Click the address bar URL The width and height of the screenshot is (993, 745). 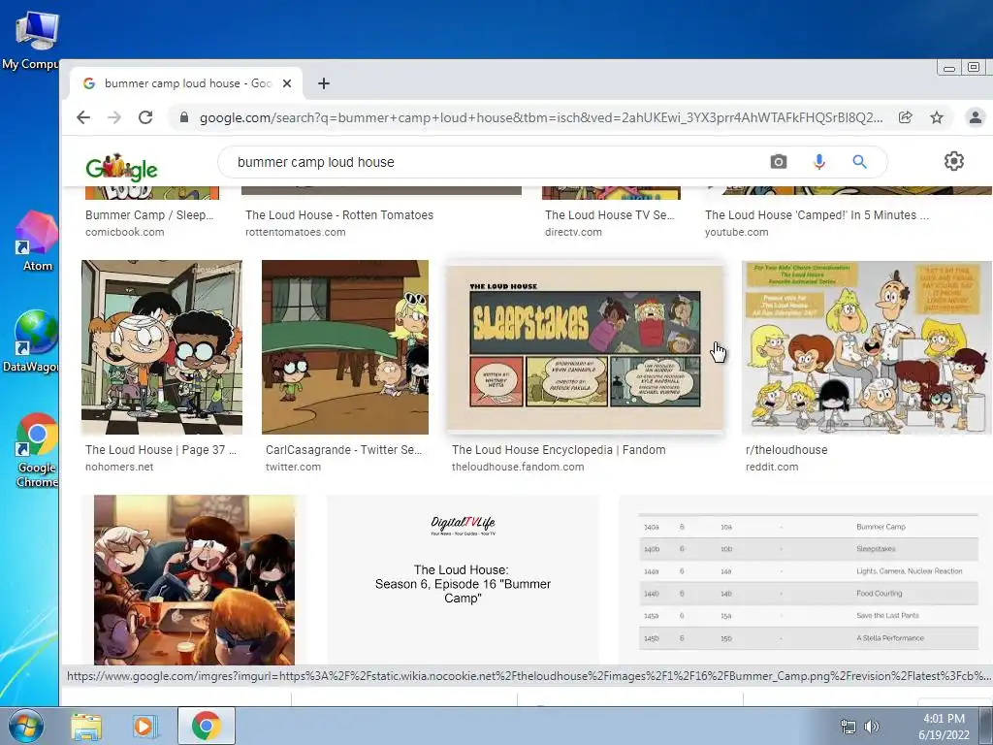pyautogui.click(x=541, y=117)
